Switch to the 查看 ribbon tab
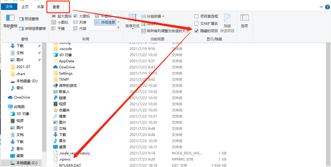The height and width of the screenshot is (167, 331). (x=56, y=7)
